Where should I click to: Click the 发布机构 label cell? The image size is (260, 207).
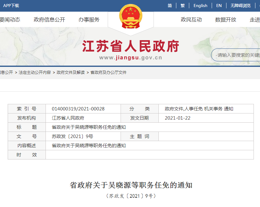pos(27,118)
